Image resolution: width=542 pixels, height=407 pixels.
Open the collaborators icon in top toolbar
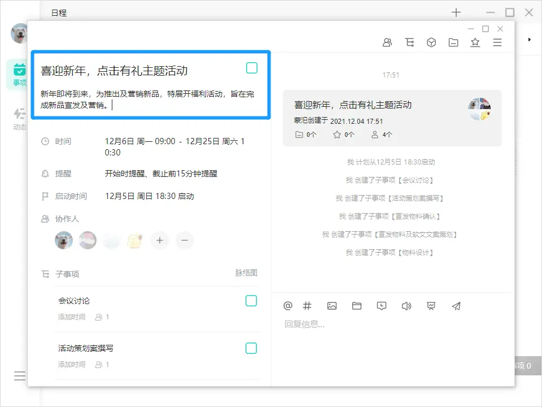(387, 42)
